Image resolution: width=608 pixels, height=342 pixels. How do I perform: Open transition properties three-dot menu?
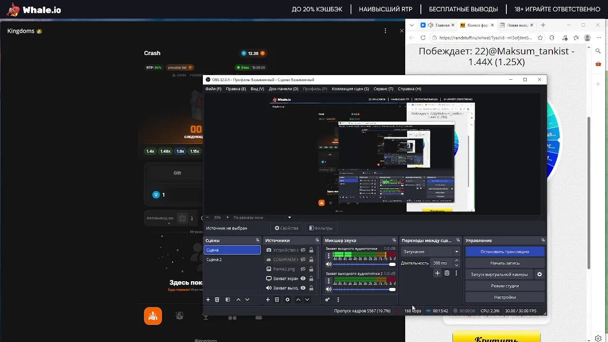point(456,273)
